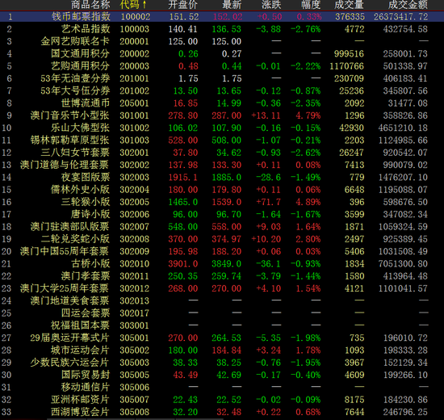444x420 pixels.
Task: Click the 成交量 column header
Action: point(349,5)
